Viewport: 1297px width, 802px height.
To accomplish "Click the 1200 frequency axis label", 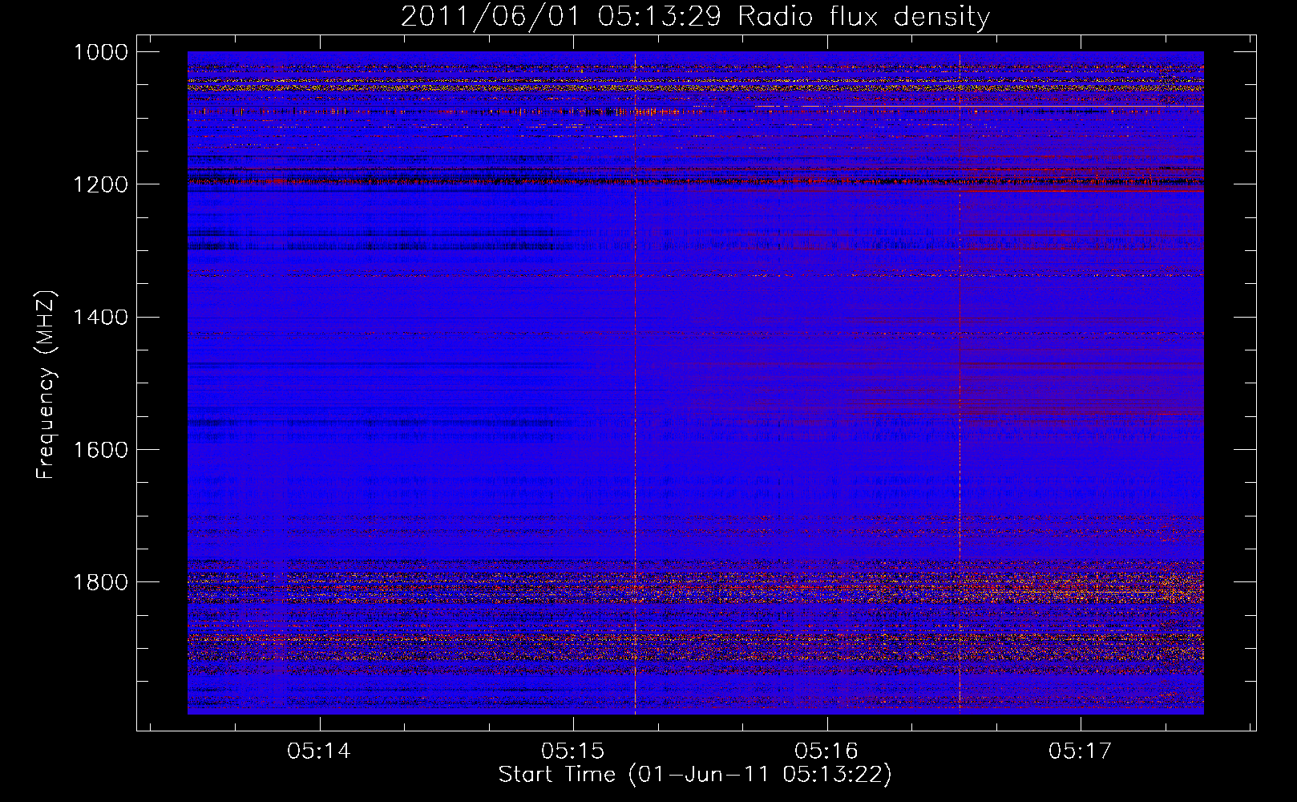I will [x=101, y=184].
